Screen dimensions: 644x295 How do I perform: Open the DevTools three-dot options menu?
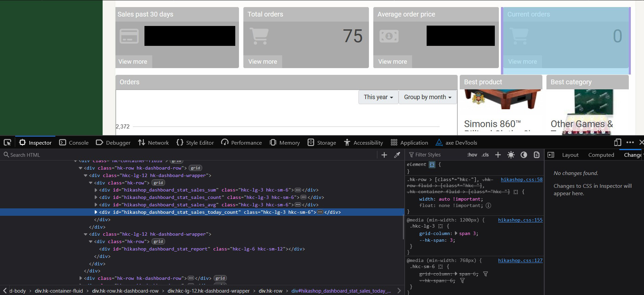[x=630, y=143]
